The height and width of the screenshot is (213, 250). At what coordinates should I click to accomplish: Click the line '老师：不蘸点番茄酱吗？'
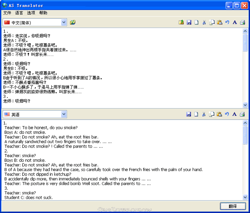25,82
